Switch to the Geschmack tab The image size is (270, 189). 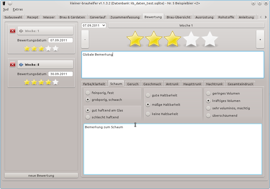pos(152,84)
